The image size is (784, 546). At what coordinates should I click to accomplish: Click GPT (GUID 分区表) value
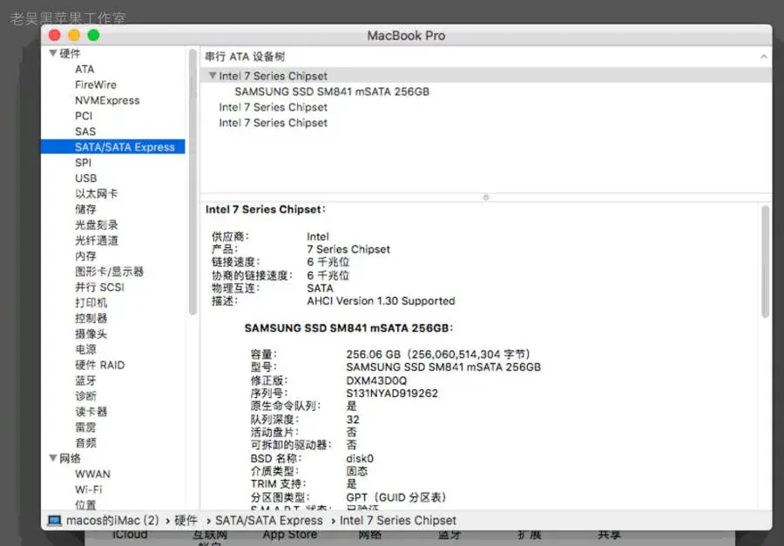(396, 497)
